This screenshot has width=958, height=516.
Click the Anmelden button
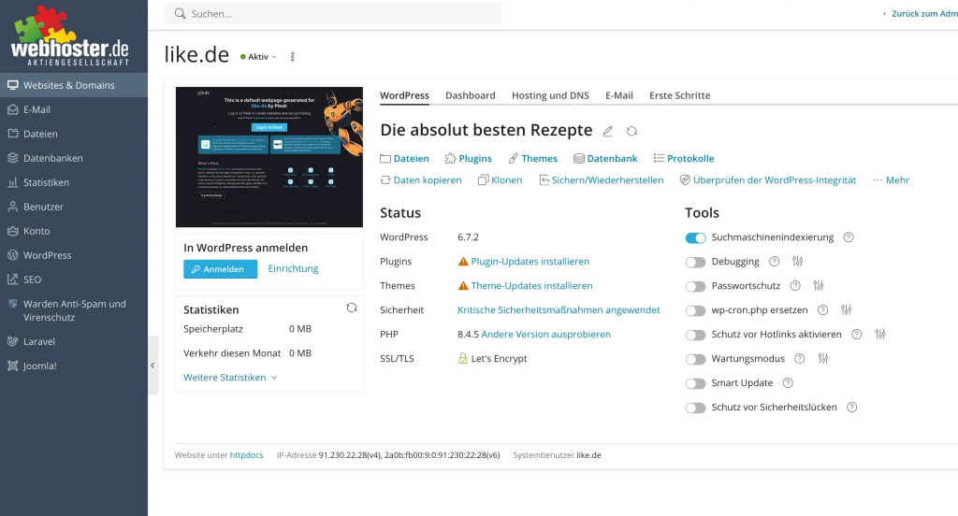(220, 268)
